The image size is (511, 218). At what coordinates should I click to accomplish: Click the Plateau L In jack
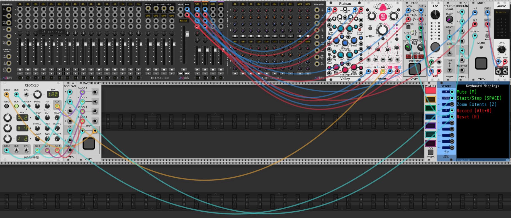[x=329, y=10]
